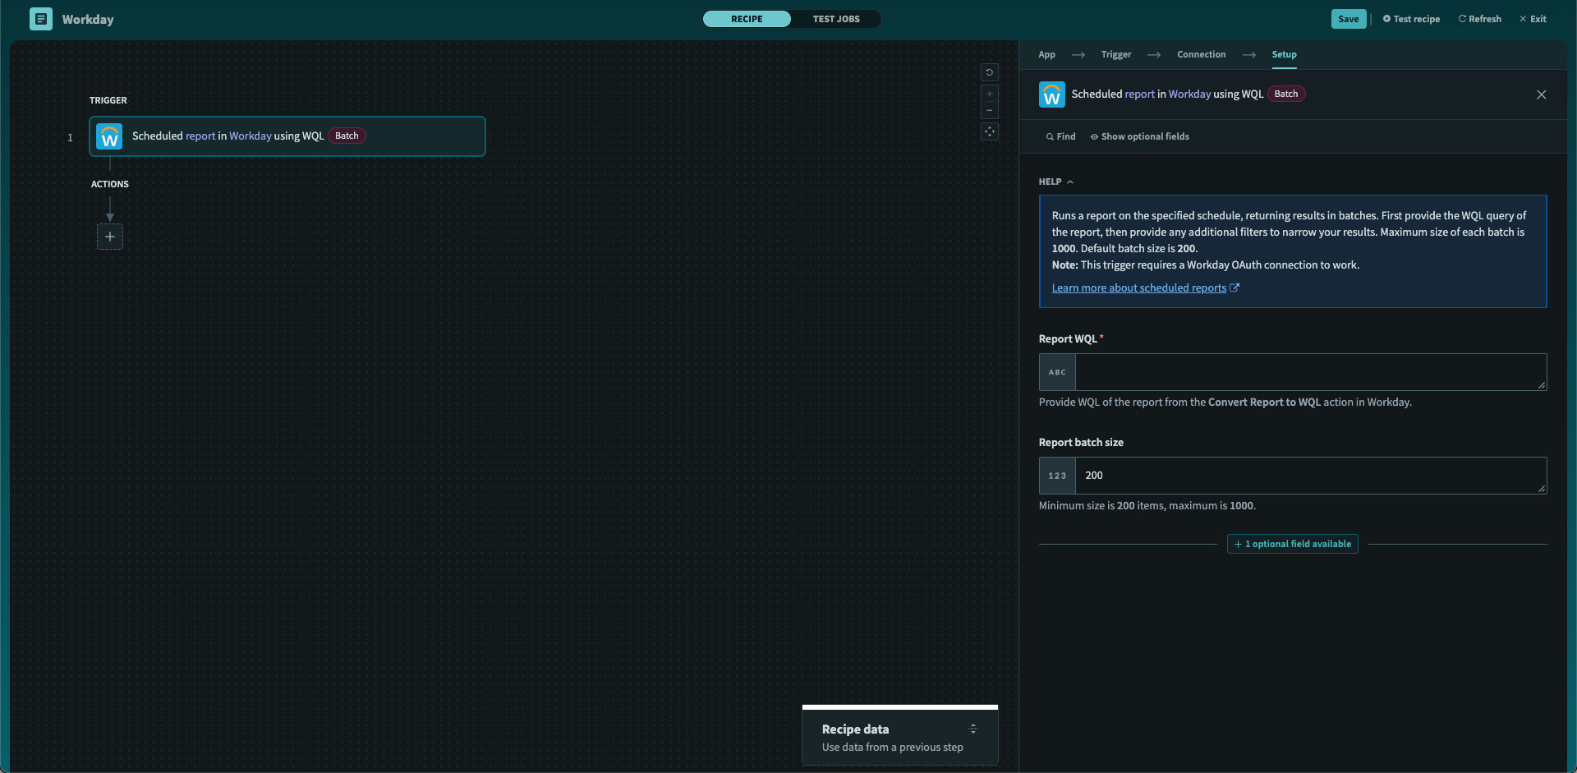Save the recipe
This screenshot has height=773, width=1577.
[1348, 18]
